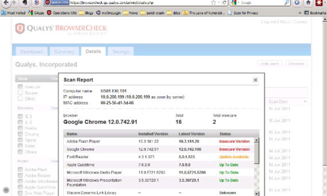Go back with the browser Back arrow
The image size is (327, 196).
pos(6,3)
